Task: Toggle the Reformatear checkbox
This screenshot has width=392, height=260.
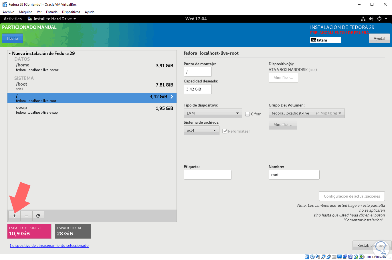Action: pos(225,131)
